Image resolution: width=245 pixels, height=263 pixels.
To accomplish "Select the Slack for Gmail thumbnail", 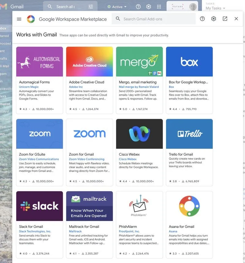I will click(x=40, y=206).
